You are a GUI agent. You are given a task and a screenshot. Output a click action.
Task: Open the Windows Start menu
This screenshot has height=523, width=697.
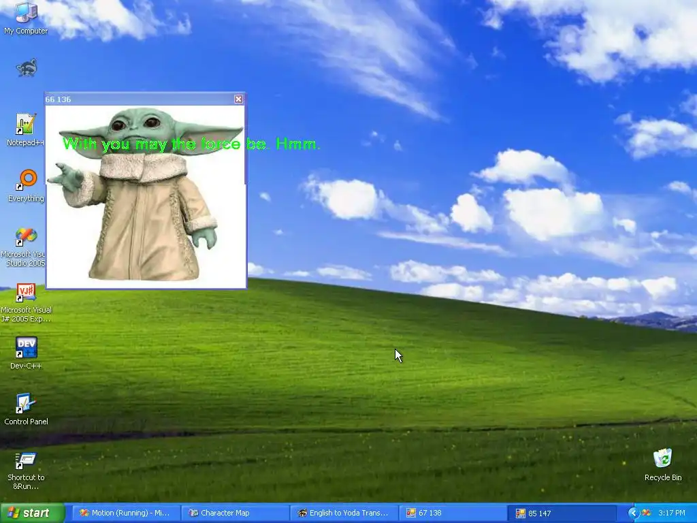pyautogui.click(x=32, y=513)
